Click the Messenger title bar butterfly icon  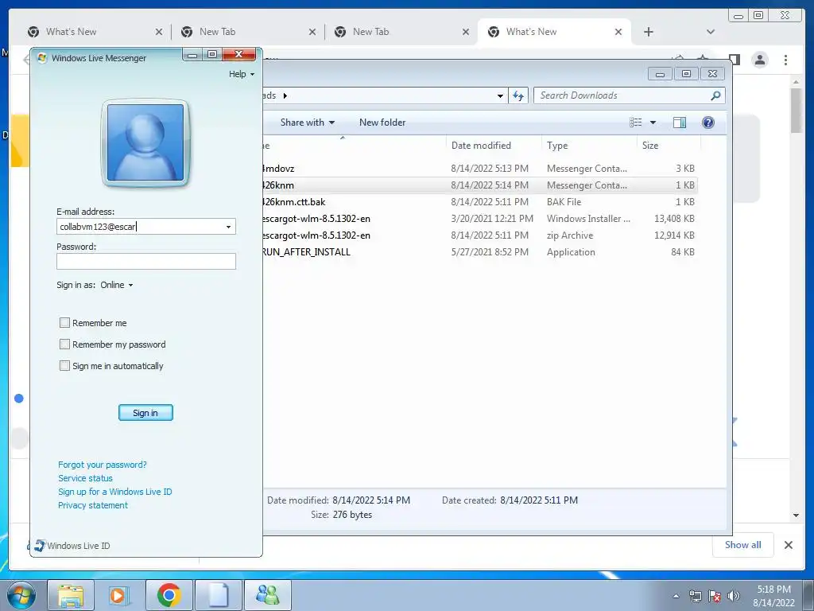pos(42,57)
